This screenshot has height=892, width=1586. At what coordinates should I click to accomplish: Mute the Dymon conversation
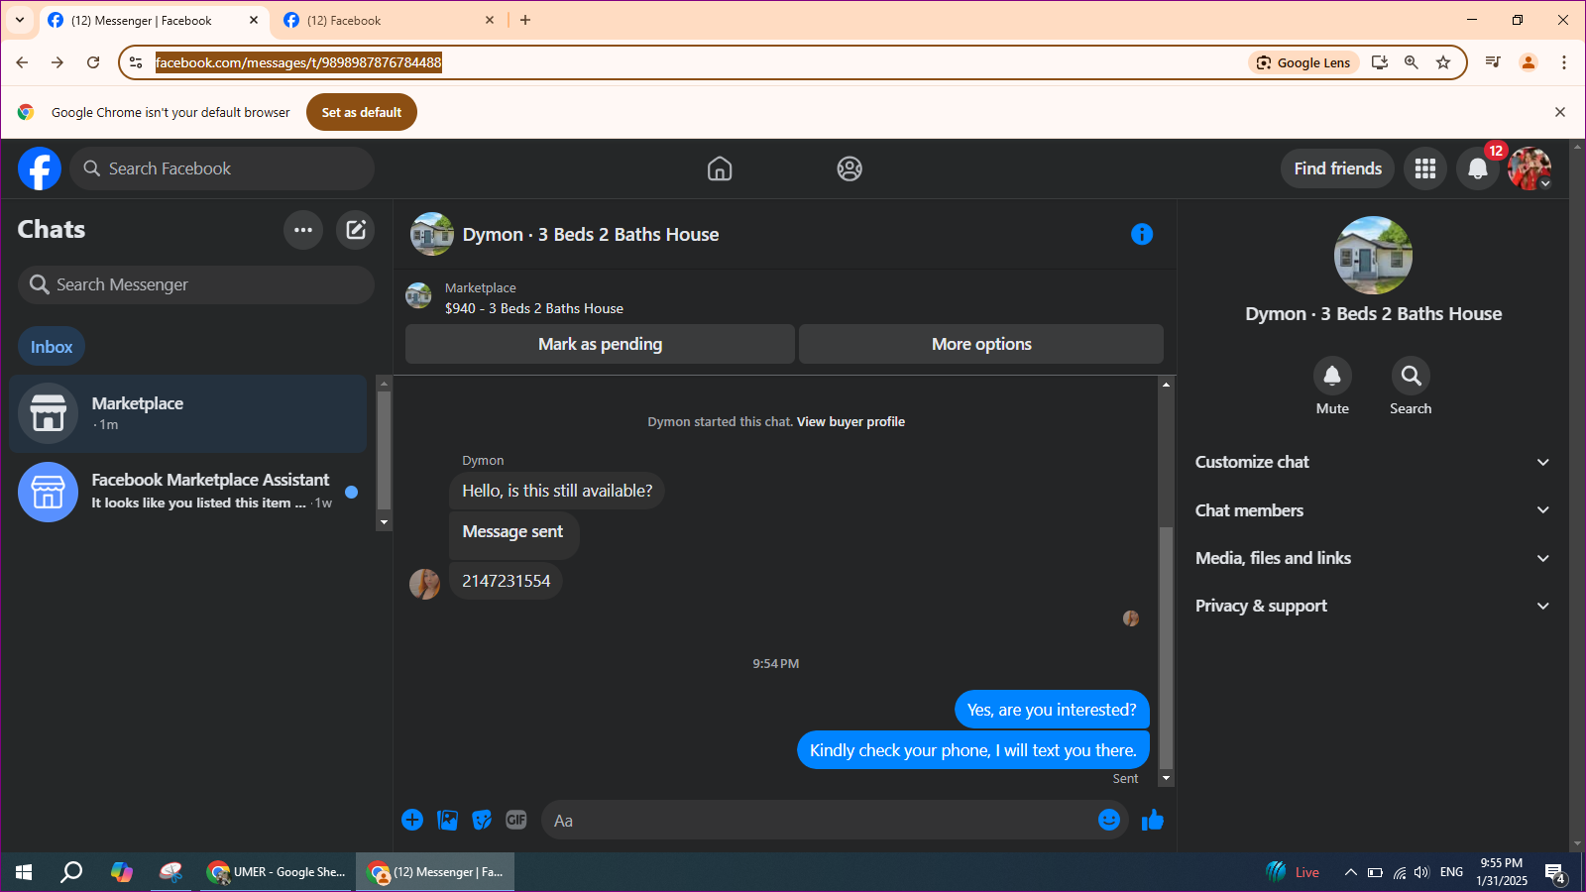pos(1332,376)
